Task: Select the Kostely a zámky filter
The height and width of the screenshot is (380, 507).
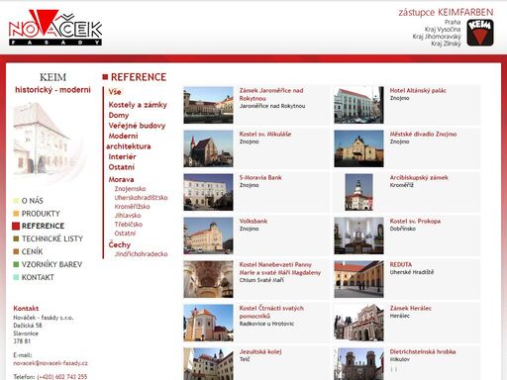Action: tap(138, 105)
